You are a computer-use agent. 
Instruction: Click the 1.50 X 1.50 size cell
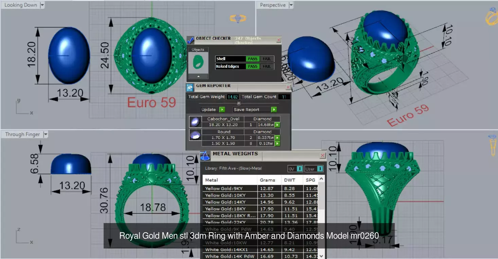[223, 143]
